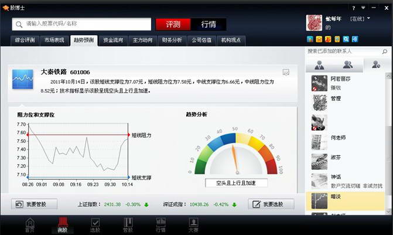Open the 测股 icon in bottom bar
The height and width of the screenshot is (235, 393).
tap(63, 224)
